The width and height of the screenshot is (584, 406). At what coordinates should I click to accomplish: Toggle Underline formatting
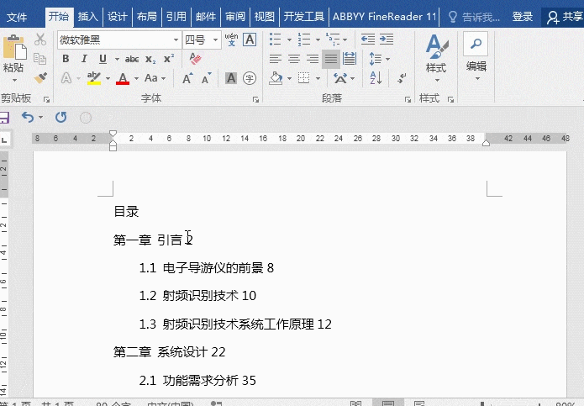103,59
